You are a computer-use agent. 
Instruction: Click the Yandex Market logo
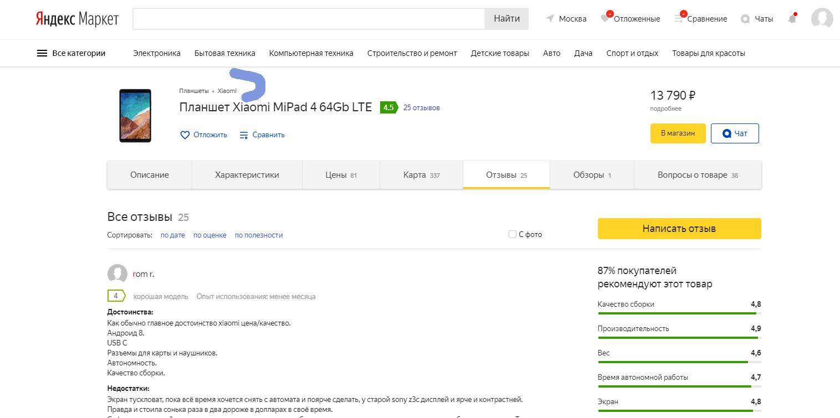(77, 19)
